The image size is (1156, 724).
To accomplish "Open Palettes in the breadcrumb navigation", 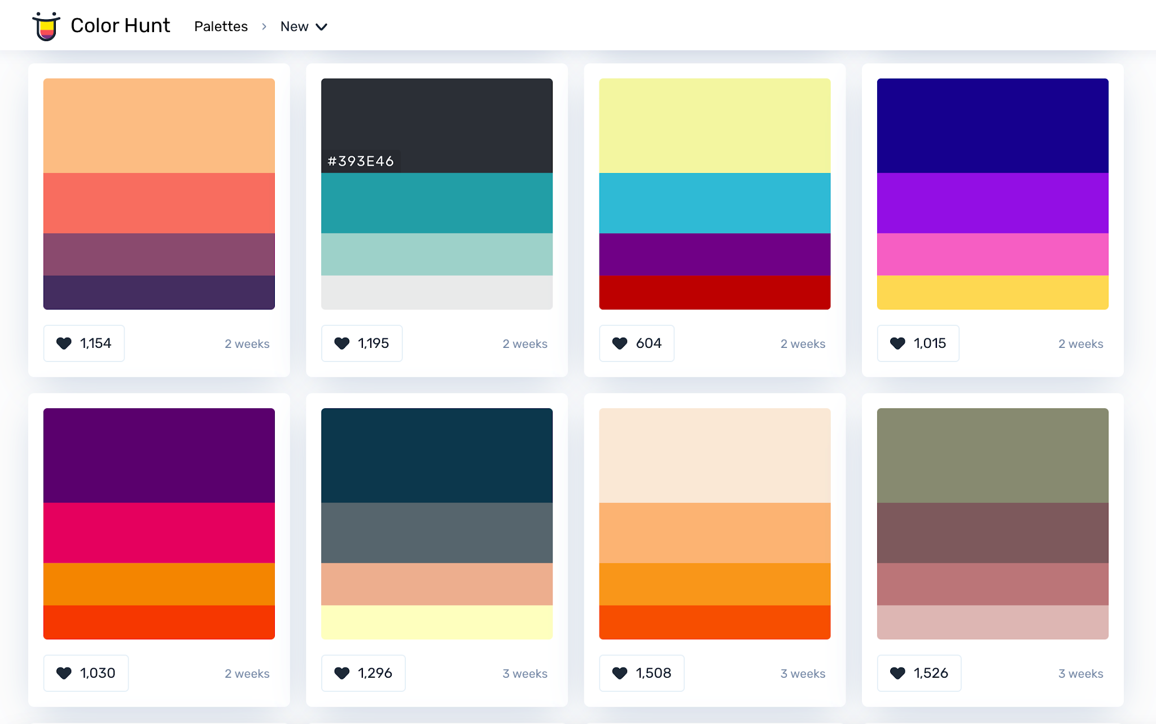I will click(221, 27).
